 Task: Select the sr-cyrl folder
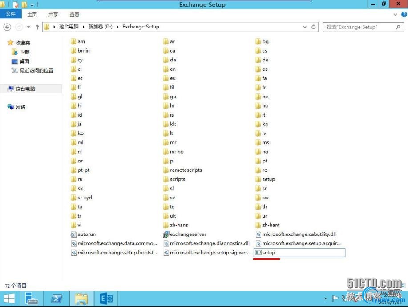81,198
